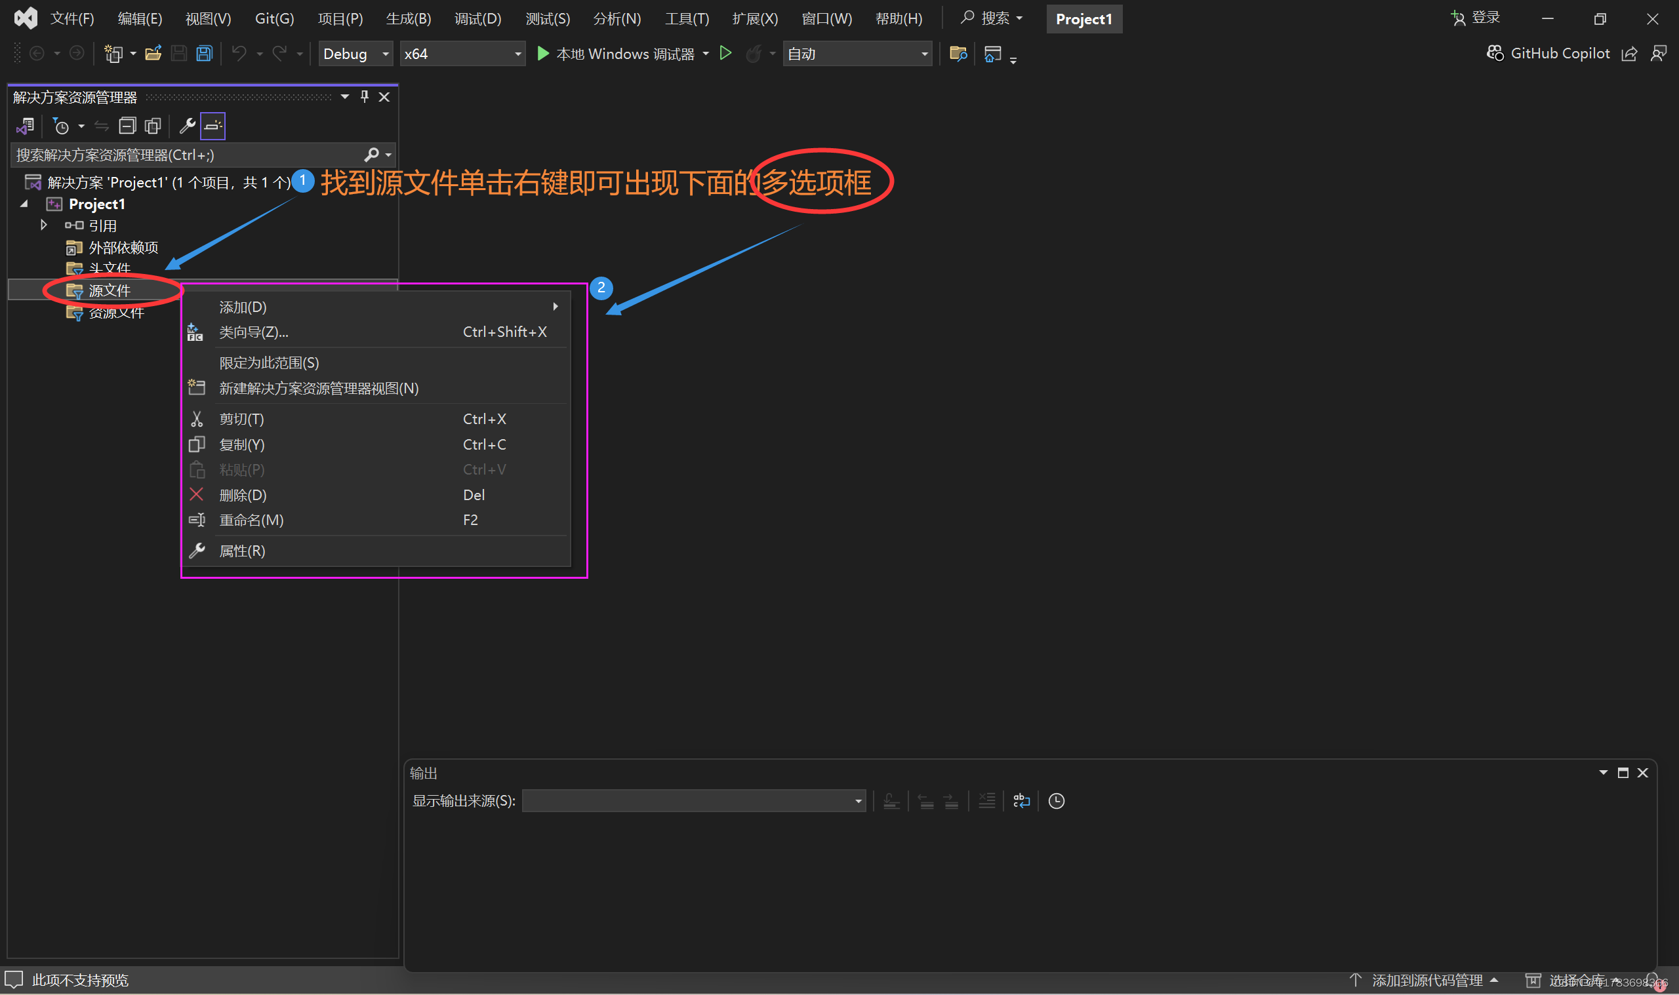The image size is (1679, 995).
Task: Click the Visual Studio logo icon
Action: pos(26,18)
